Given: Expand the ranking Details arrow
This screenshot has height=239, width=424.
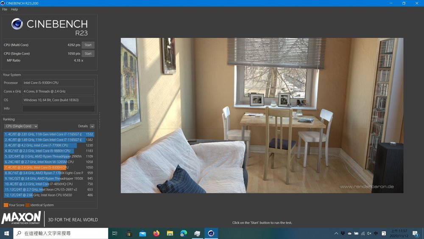Looking at the screenshot, I should (x=92, y=126).
